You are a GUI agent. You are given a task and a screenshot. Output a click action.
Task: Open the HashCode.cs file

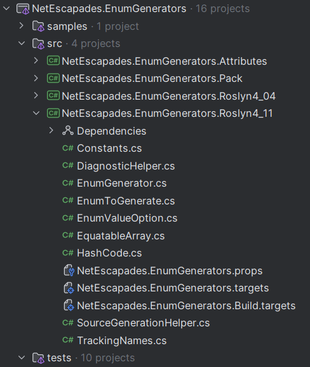[109, 253]
